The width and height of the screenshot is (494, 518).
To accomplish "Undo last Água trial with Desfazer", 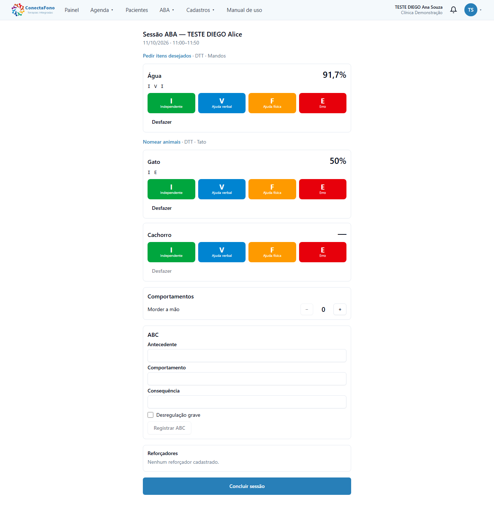I will [162, 122].
